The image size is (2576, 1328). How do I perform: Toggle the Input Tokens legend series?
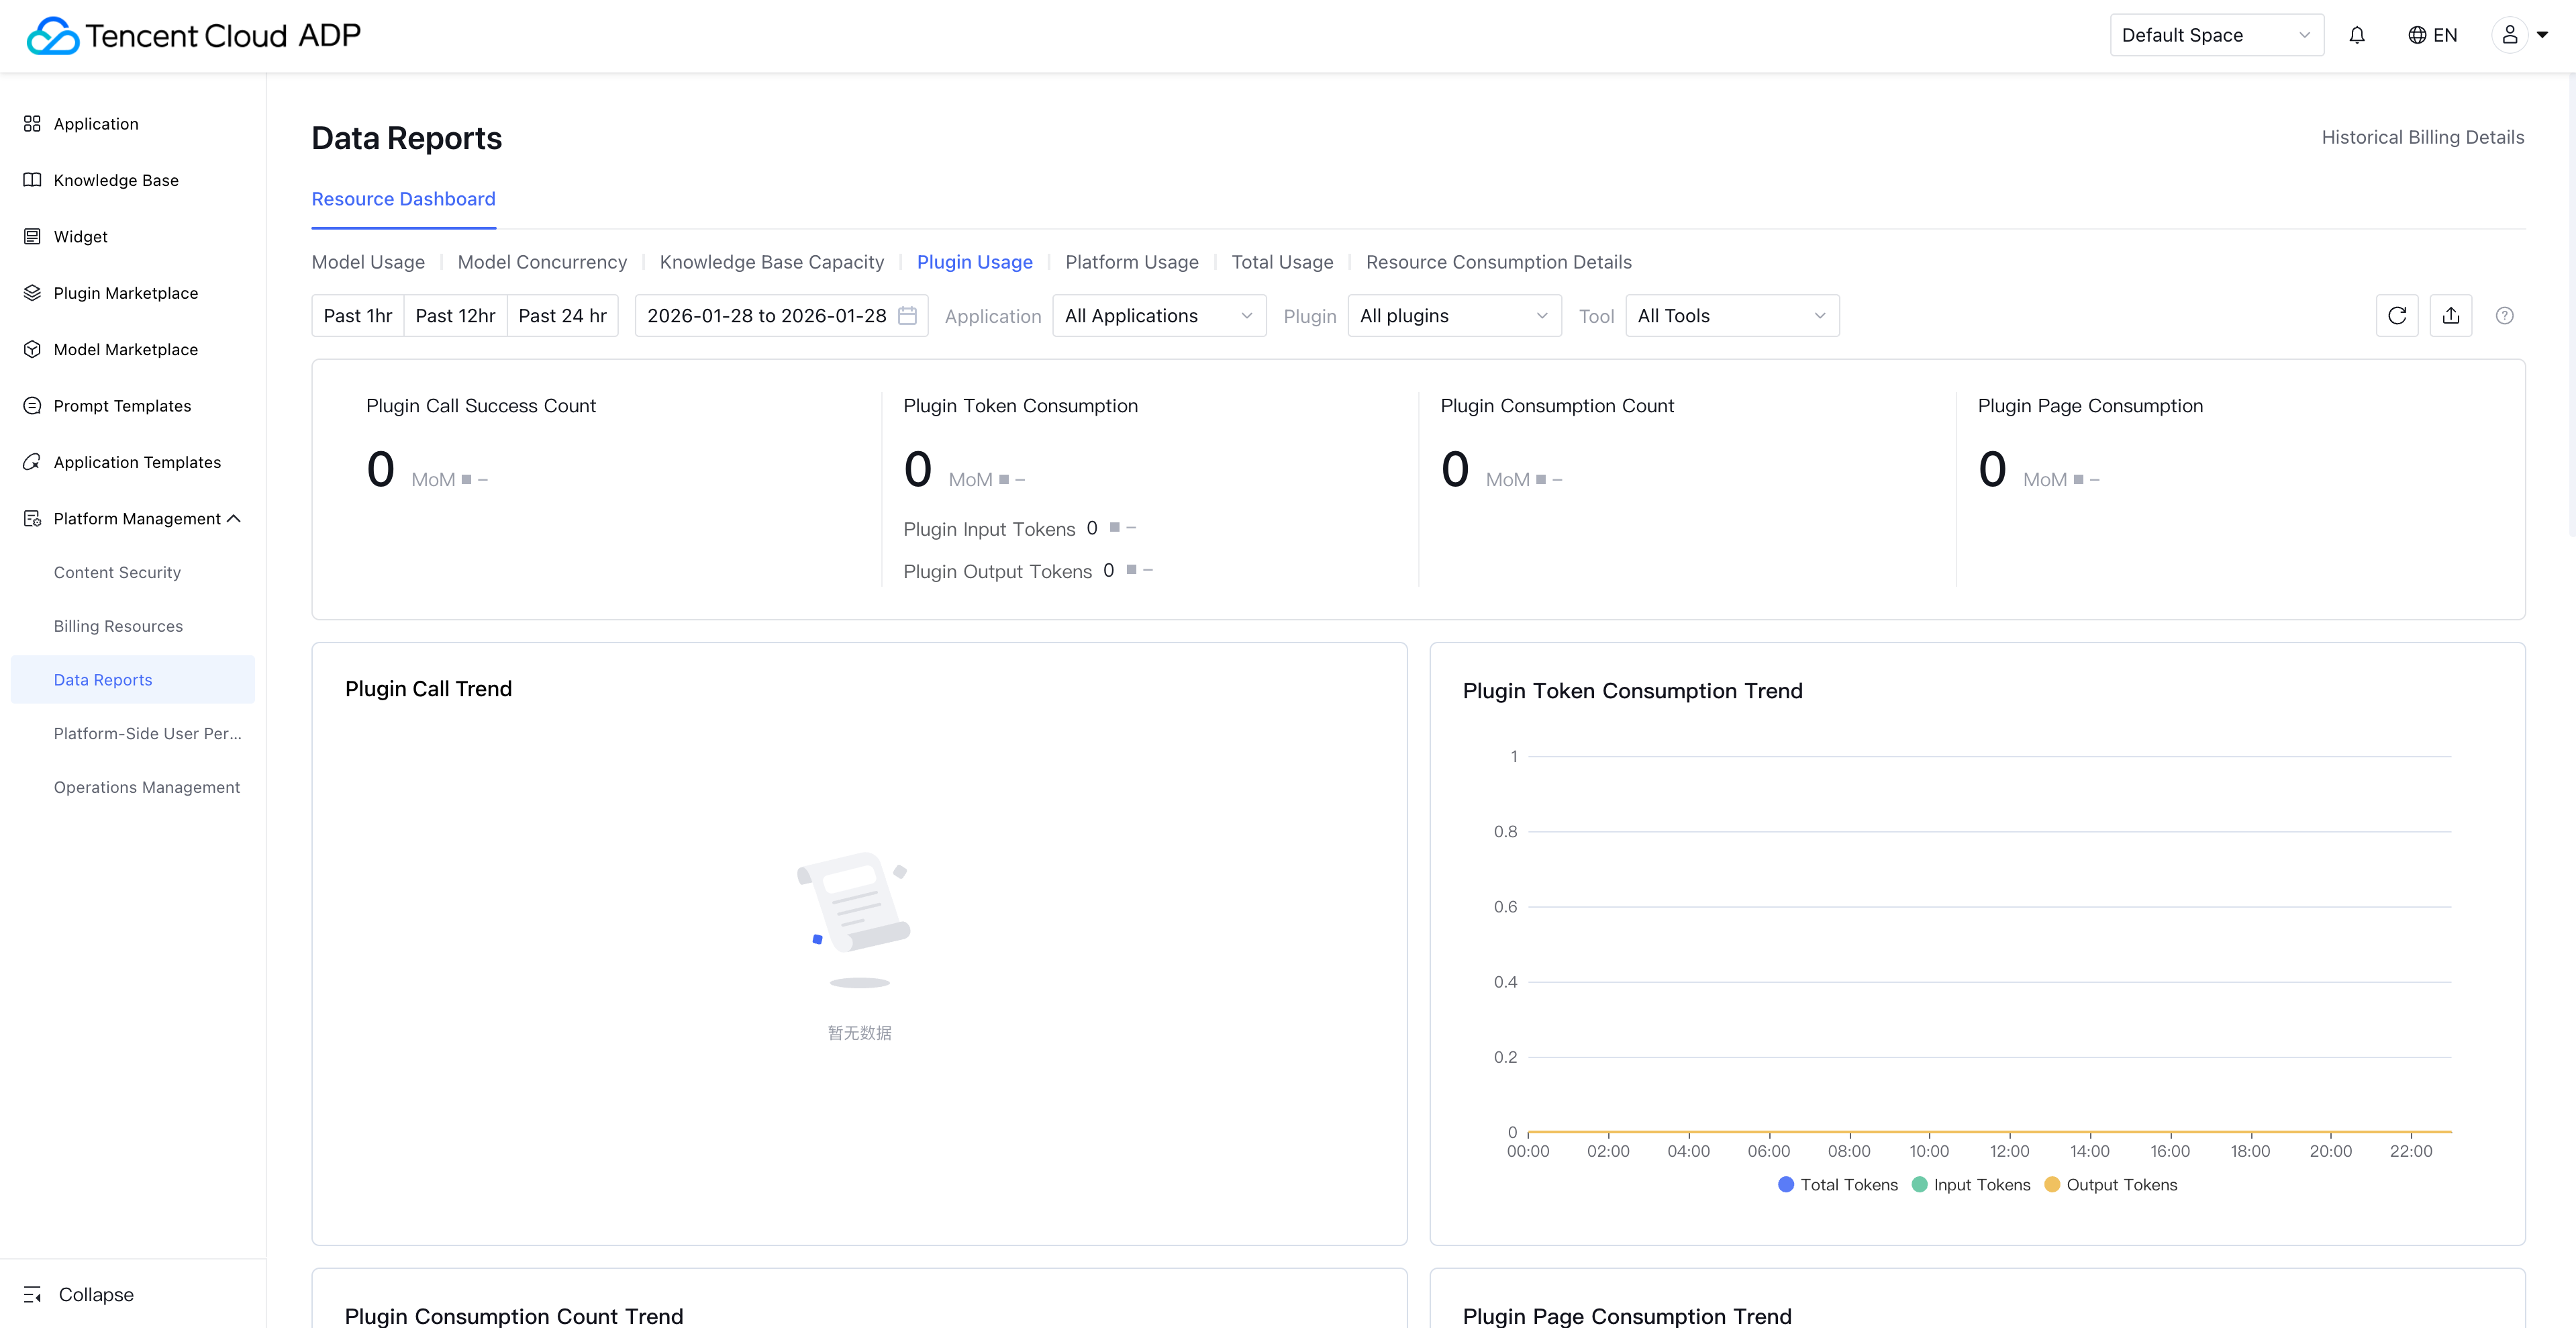click(1970, 1184)
